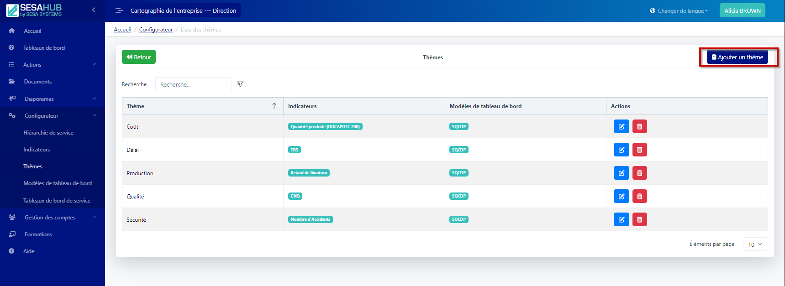785x286 pixels.
Task: Open the Éléments par page dropdown
Action: pyautogui.click(x=755, y=244)
